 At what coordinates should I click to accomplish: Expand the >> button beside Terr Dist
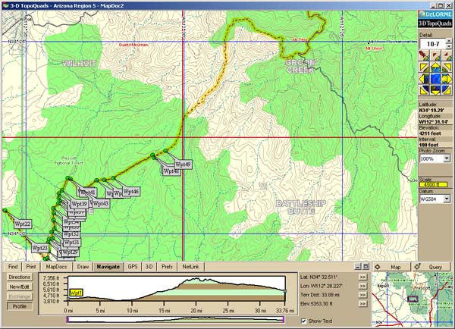click(362, 295)
